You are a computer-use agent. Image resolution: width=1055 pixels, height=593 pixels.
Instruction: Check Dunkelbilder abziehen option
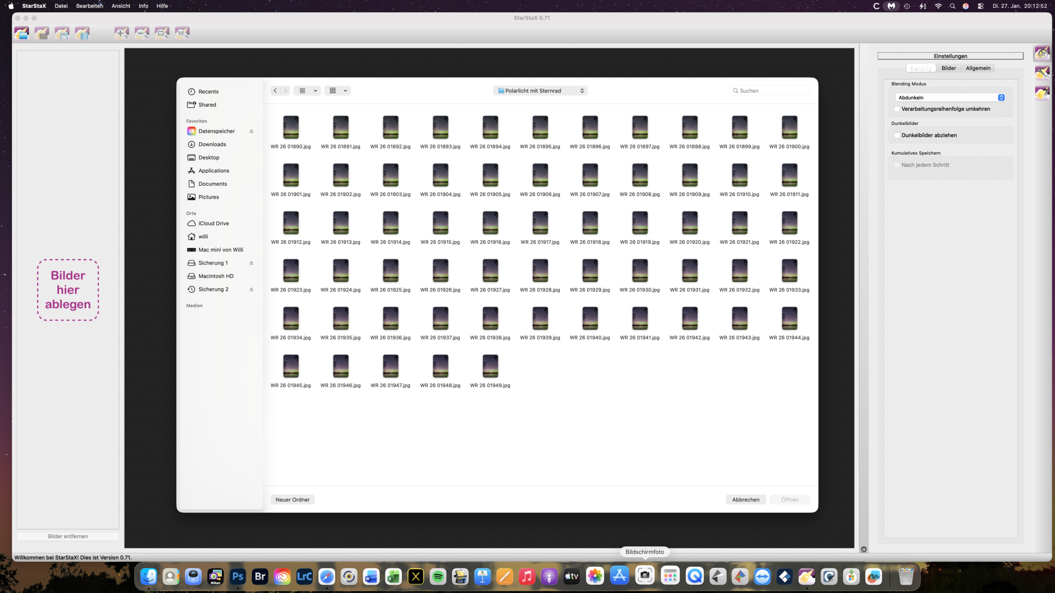pyautogui.click(x=897, y=135)
